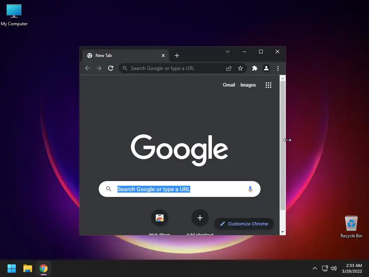Open the network tray icon
369x277 pixels.
(x=325, y=268)
